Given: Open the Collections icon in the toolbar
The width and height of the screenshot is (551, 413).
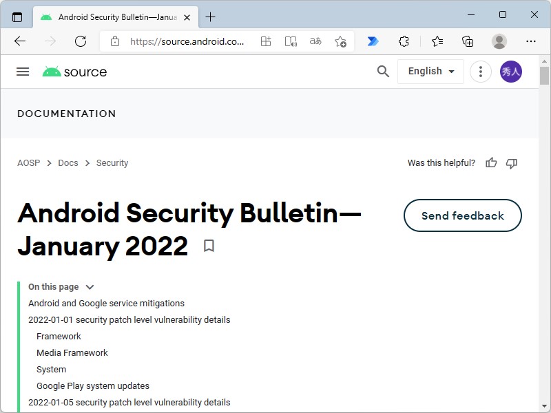Looking at the screenshot, I should [468, 41].
